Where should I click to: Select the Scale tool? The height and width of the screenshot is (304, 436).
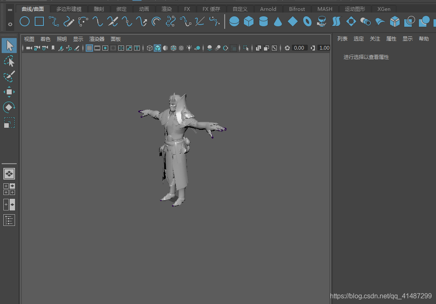[x=9, y=123]
